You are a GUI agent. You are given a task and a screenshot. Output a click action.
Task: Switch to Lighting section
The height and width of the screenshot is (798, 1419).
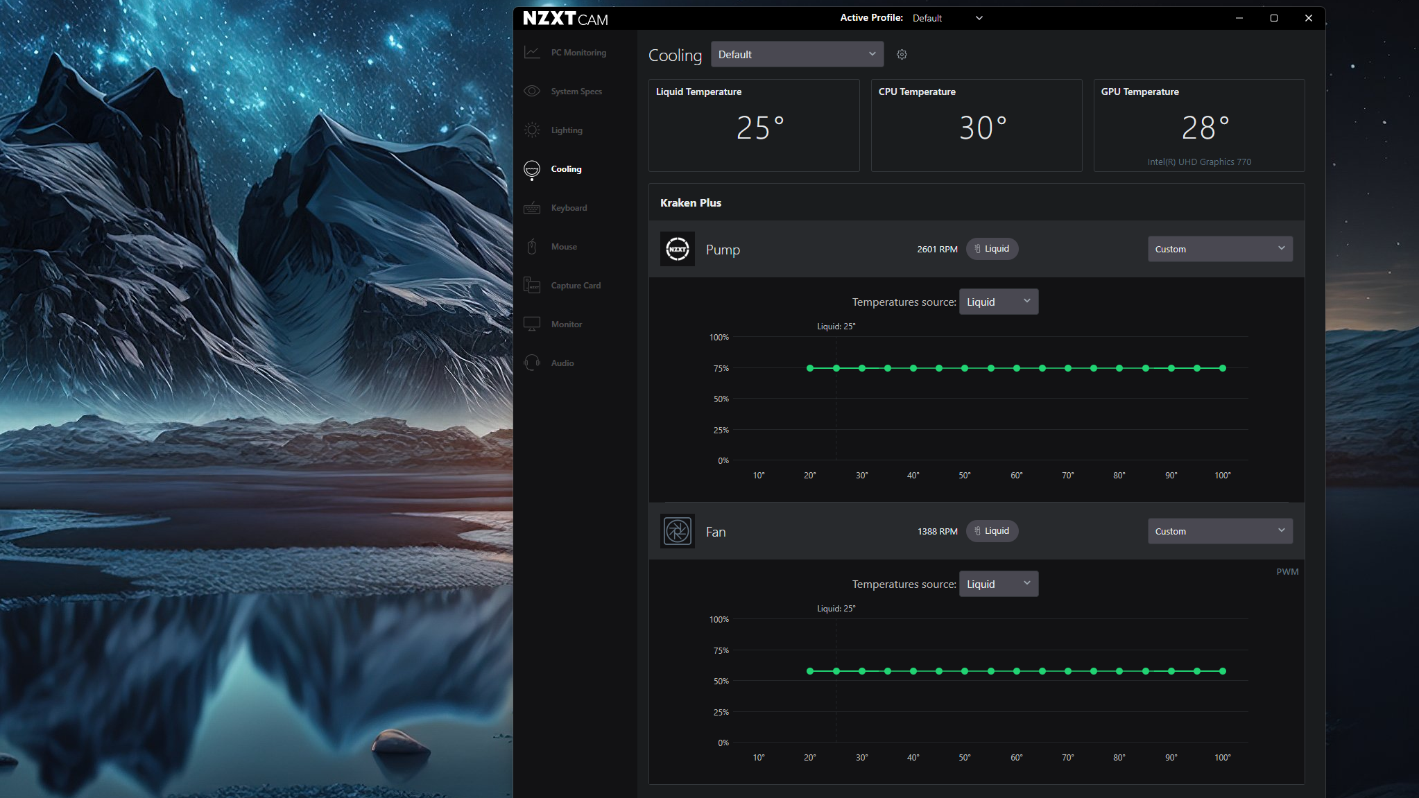tap(567, 130)
